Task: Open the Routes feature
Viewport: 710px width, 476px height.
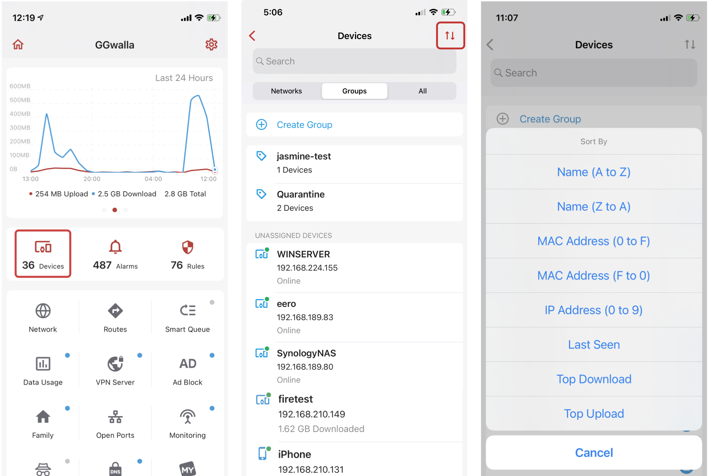Action: [115, 318]
